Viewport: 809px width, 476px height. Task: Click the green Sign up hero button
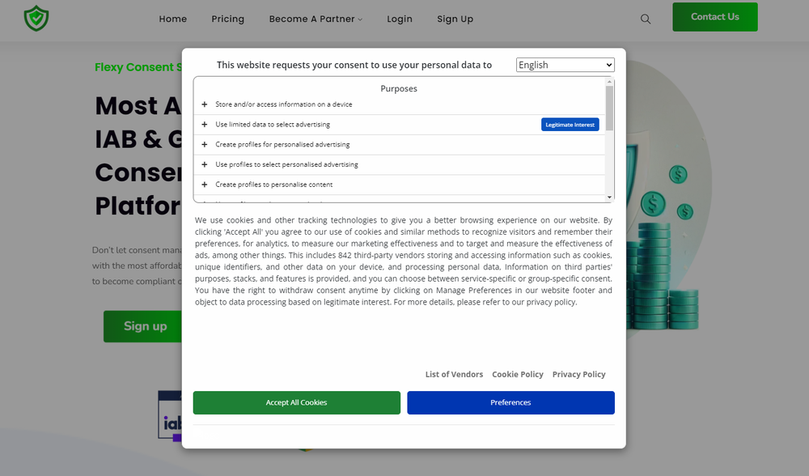pyautogui.click(x=143, y=326)
